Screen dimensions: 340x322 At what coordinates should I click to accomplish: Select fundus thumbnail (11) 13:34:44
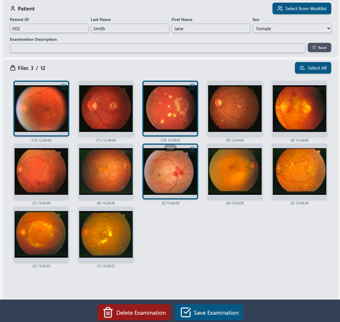[x=106, y=109]
